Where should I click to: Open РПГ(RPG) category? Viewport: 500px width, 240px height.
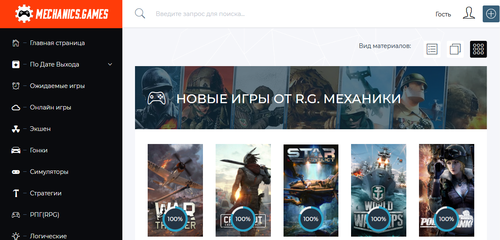tap(45, 215)
